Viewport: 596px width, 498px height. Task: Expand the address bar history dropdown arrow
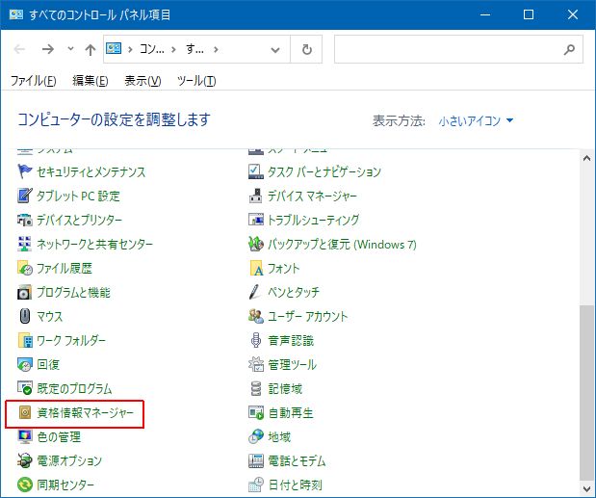click(x=279, y=49)
